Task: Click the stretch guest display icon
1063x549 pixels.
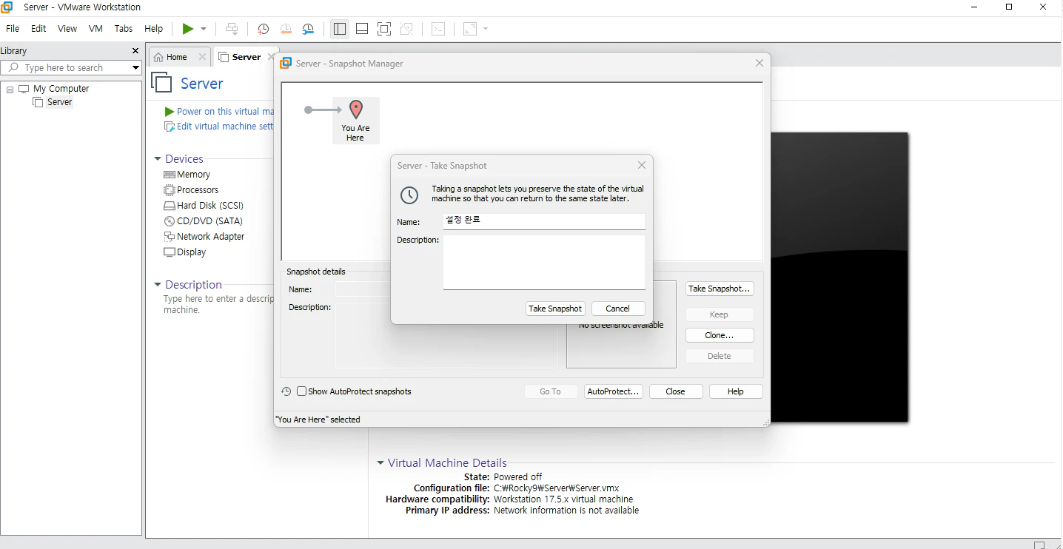Action: point(470,29)
